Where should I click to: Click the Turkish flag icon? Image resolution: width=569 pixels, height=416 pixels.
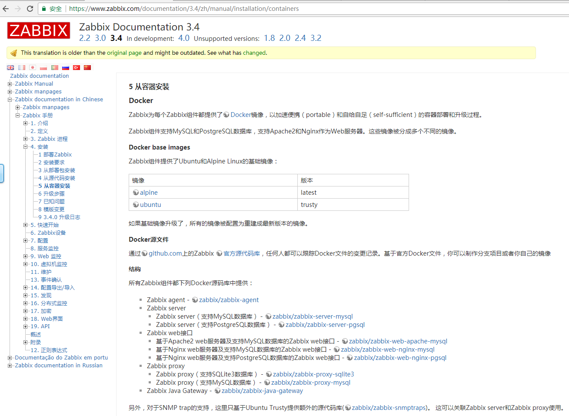(77, 67)
